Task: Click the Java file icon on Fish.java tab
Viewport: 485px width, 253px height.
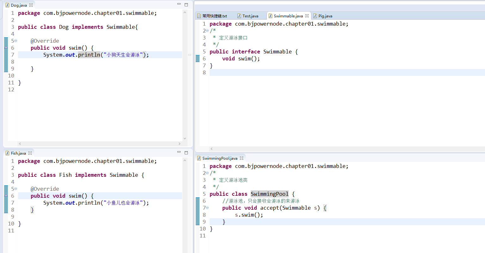Action: 7,153
